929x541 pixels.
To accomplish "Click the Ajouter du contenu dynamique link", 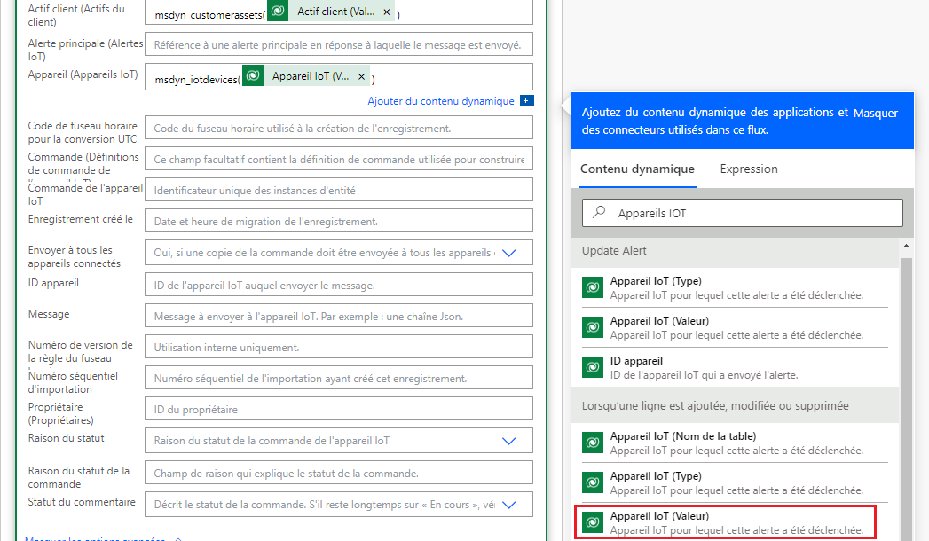I will 441,101.
